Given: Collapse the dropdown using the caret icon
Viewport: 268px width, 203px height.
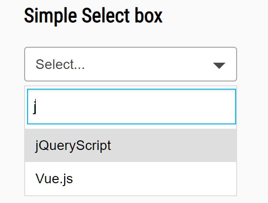Looking at the screenshot, I should point(219,66).
